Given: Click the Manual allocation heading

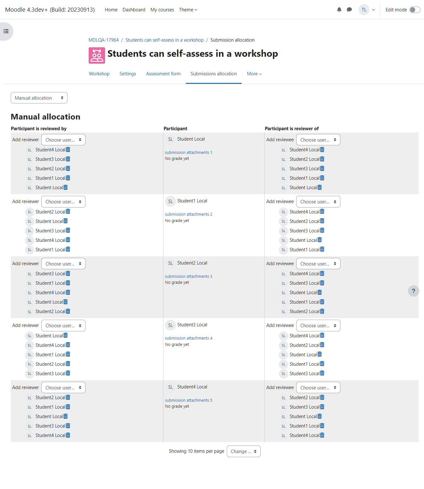Looking at the screenshot, I should click(x=45, y=117).
